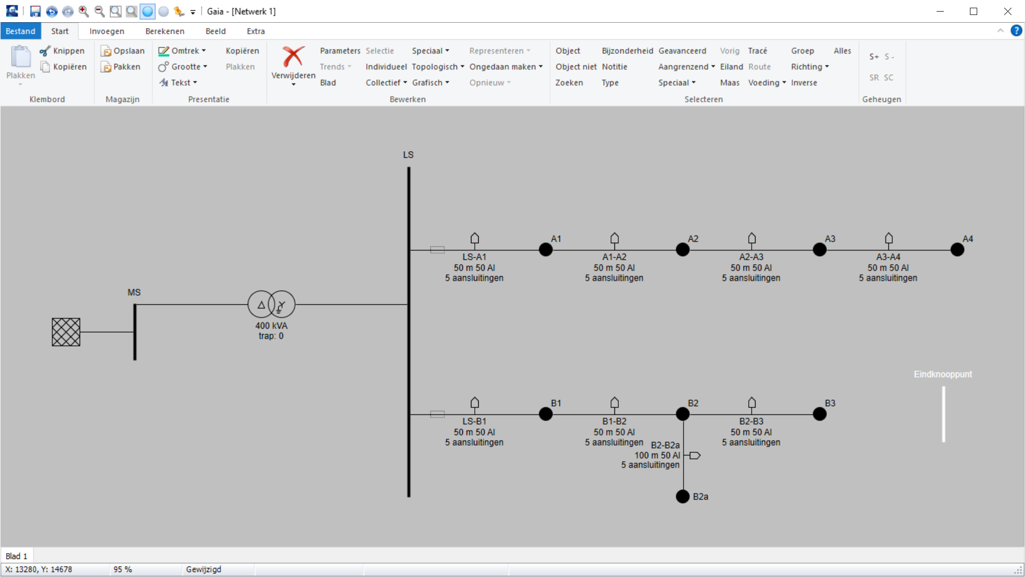
Task: Open the blue help question mark
Action: [x=1016, y=31]
